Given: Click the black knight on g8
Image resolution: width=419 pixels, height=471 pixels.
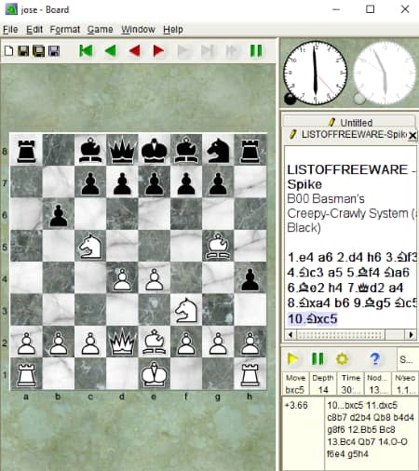Looking at the screenshot, I should click(218, 151).
